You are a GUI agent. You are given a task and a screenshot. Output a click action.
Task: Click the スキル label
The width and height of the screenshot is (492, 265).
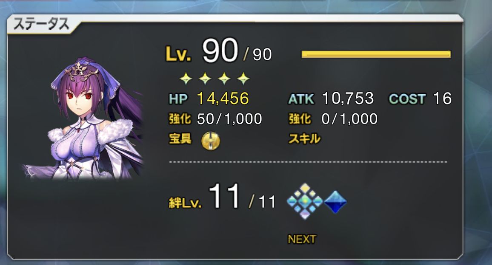pos(304,138)
